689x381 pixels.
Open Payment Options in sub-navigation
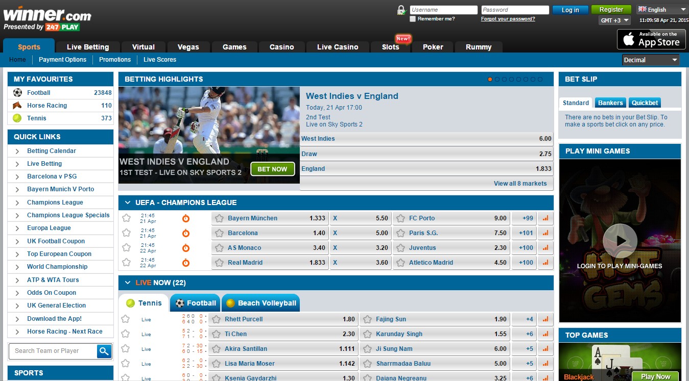62,60
